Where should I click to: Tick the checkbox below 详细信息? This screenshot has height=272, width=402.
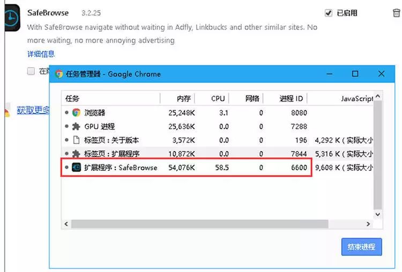[x=31, y=71]
